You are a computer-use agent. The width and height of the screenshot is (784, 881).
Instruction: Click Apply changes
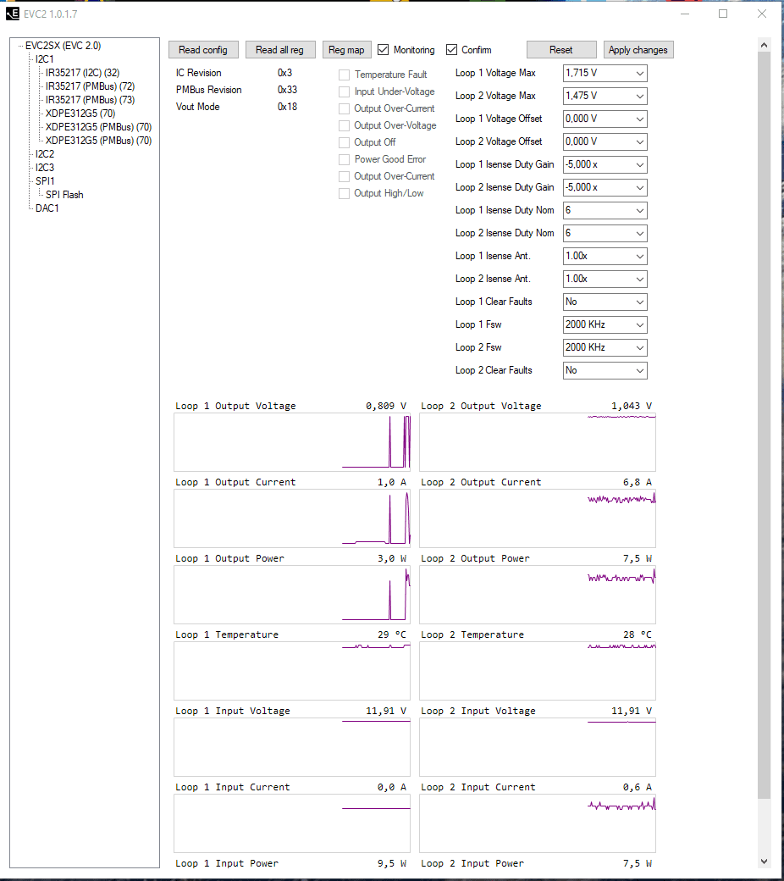(638, 50)
